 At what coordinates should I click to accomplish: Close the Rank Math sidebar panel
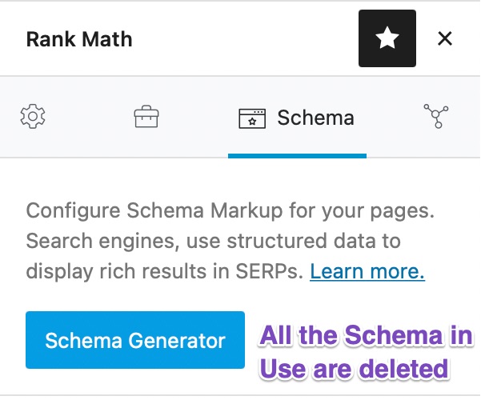click(445, 38)
